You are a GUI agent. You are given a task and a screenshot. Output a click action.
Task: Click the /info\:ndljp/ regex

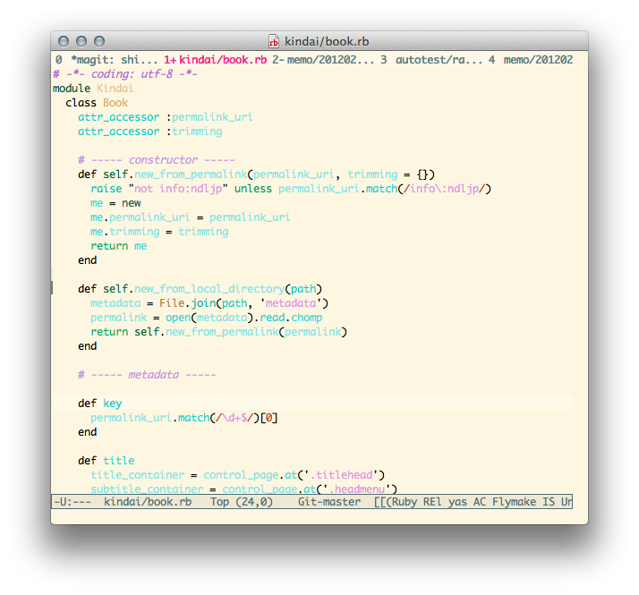click(444, 189)
